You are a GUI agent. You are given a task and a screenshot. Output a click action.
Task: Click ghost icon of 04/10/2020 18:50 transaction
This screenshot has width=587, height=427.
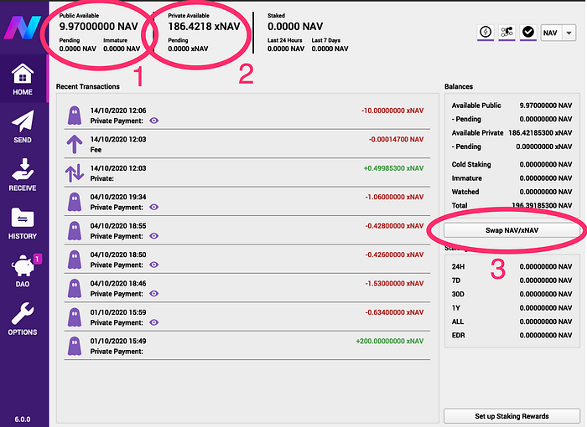(75, 260)
